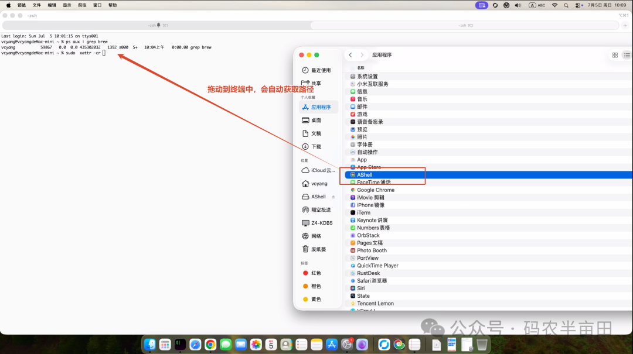The height and width of the screenshot is (354, 633).
Task: Select Z4-KDB5 computer in sidebar
Action: tap(317, 223)
